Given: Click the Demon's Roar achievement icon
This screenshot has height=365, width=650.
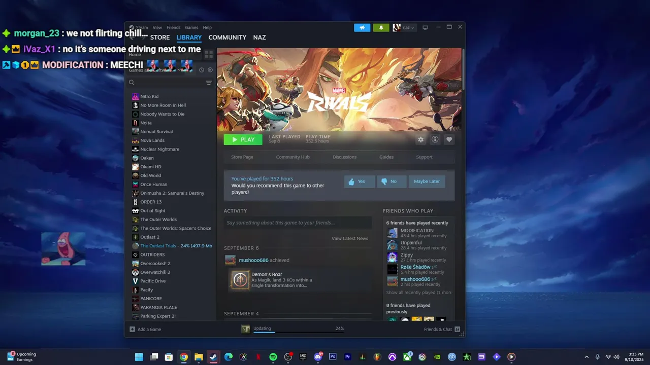Looking at the screenshot, I should click(240, 280).
